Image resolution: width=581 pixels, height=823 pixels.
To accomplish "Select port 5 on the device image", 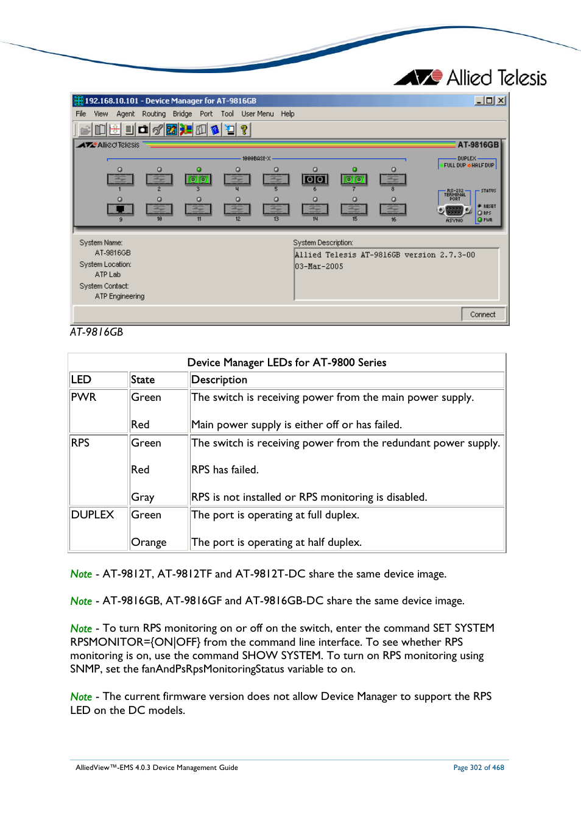I will pos(276,179).
